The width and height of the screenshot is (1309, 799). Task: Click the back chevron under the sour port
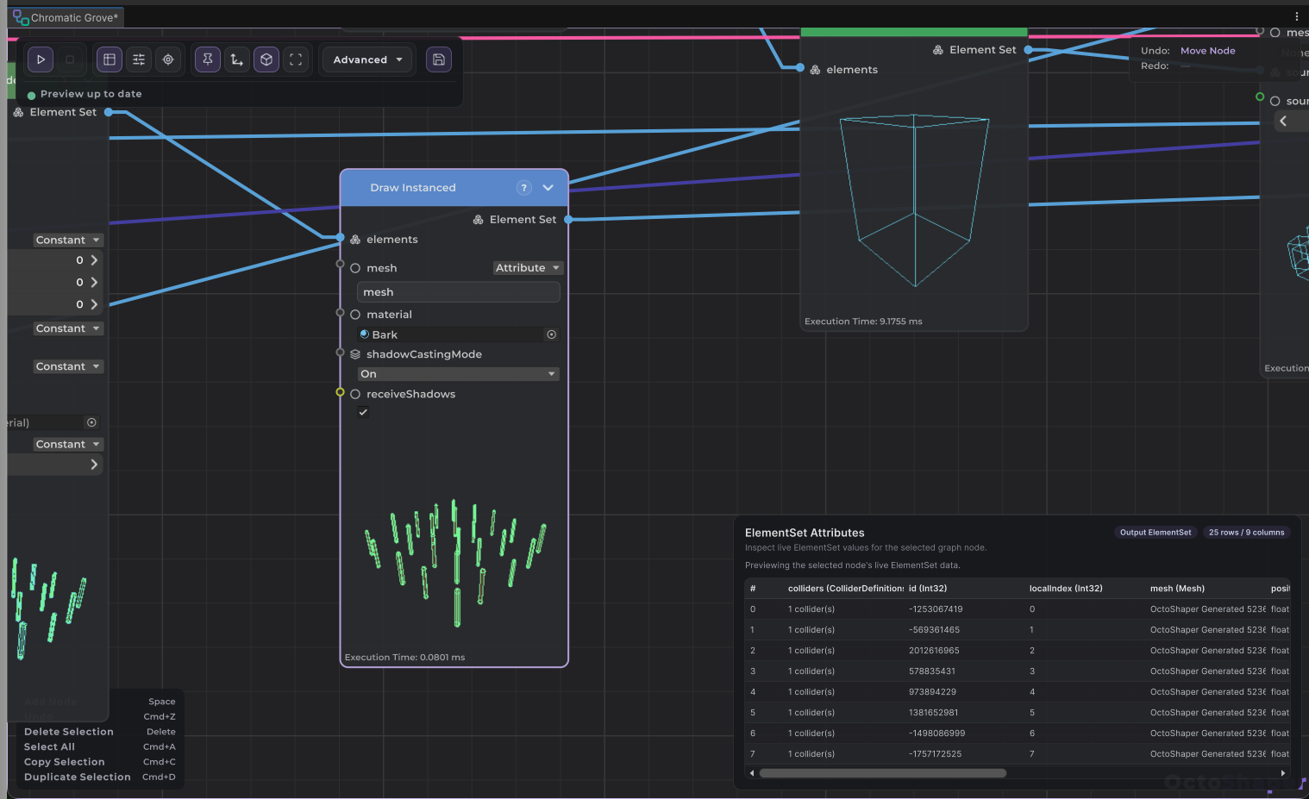click(1284, 122)
